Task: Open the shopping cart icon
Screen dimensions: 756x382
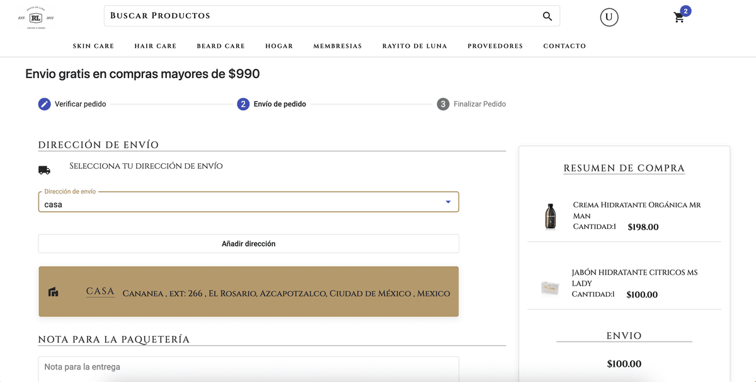Action: pyautogui.click(x=679, y=18)
